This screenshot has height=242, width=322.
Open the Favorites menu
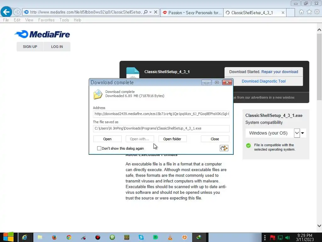click(47, 20)
